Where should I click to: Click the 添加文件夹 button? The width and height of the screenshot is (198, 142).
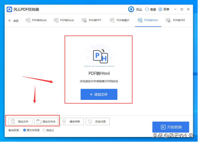[46, 122]
